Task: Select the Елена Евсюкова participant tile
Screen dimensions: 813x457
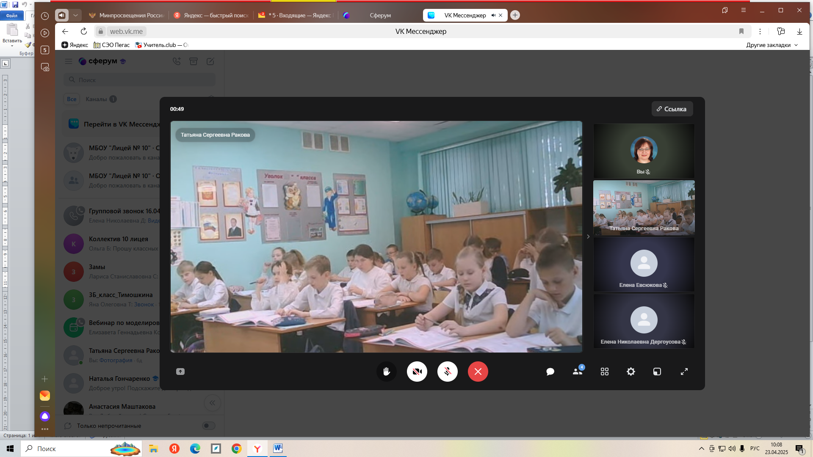Action: coord(644,264)
